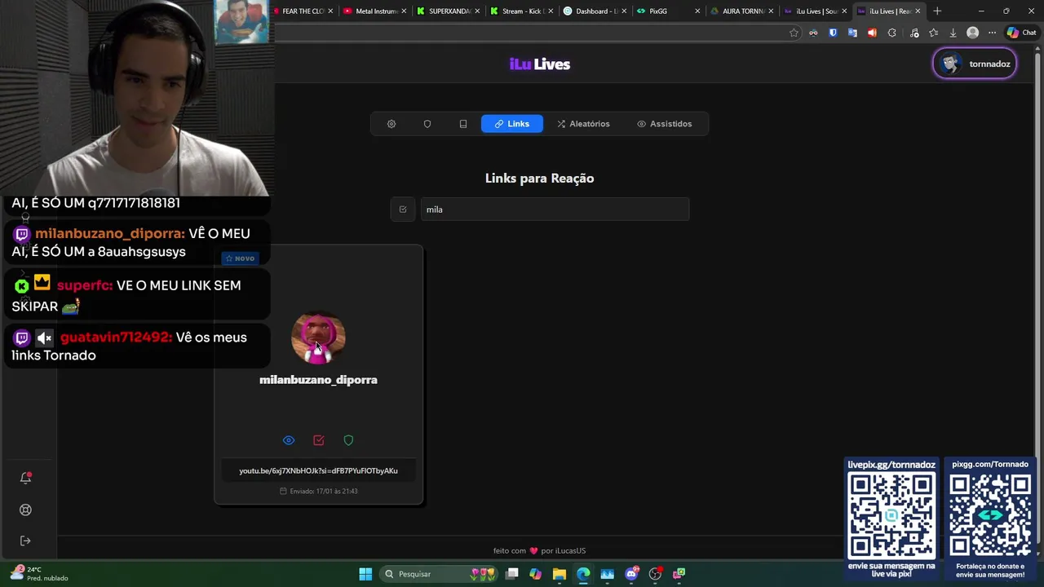Click the logout icon in the sidebar
The image size is (1044, 587).
click(25, 541)
